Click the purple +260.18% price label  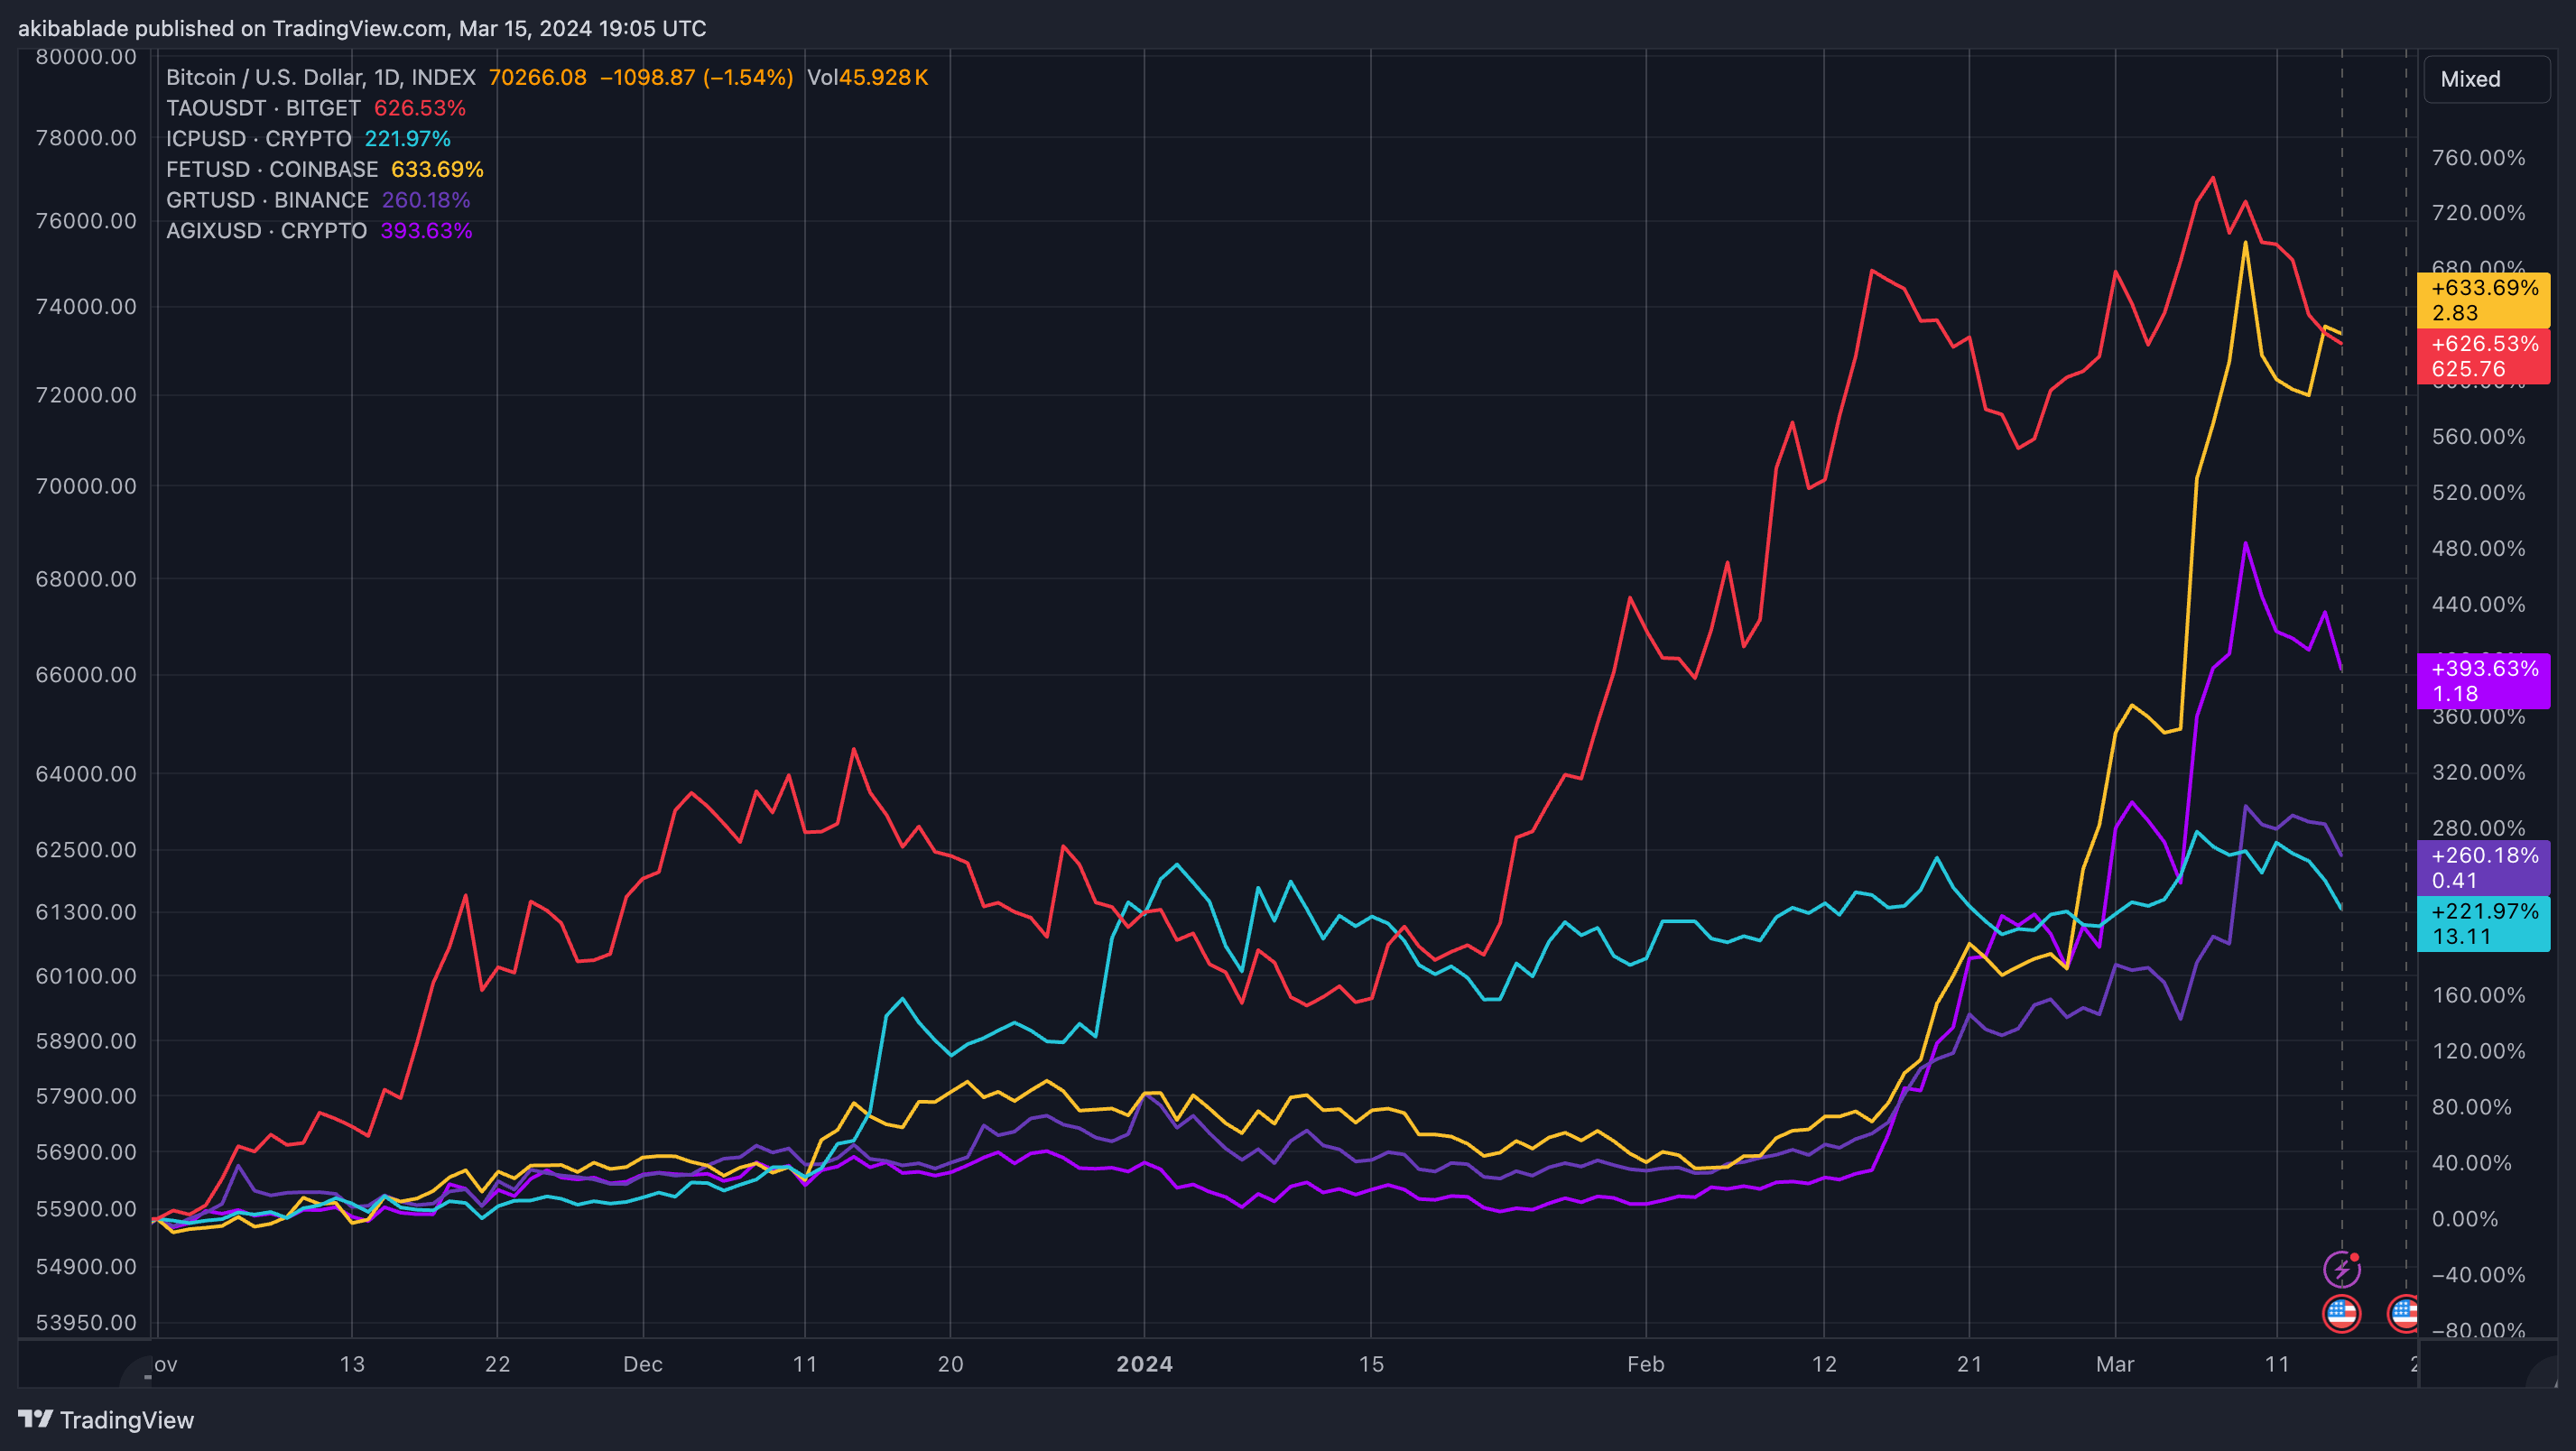pyautogui.click(x=2483, y=867)
